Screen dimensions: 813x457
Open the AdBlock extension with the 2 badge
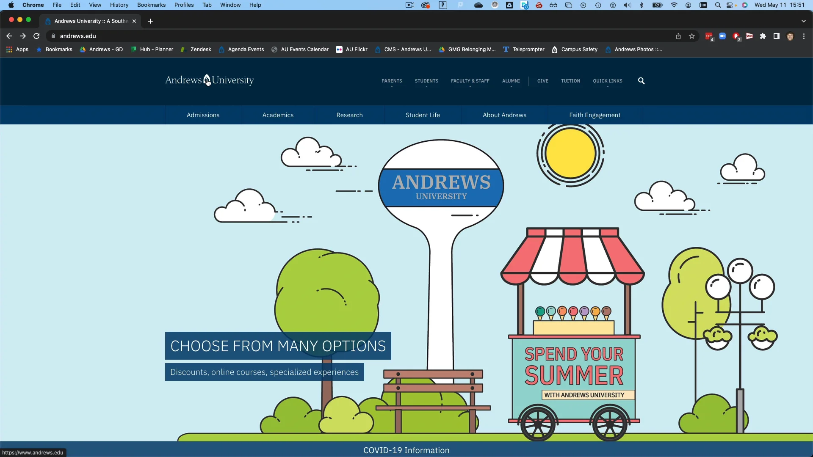click(x=736, y=36)
